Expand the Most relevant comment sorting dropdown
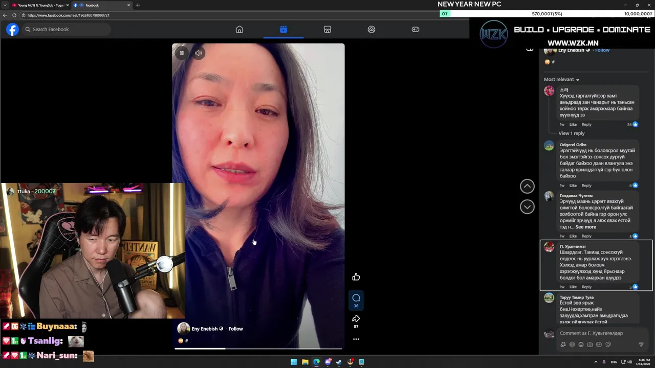This screenshot has height=368, width=655. pyautogui.click(x=561, y=79)
